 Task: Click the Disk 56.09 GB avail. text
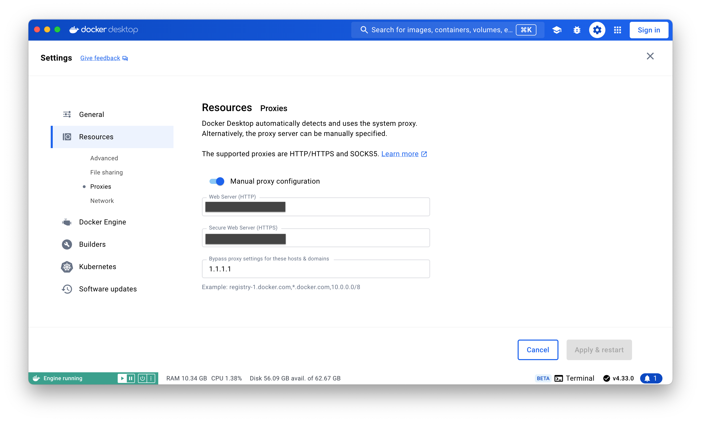coord(295,378)
